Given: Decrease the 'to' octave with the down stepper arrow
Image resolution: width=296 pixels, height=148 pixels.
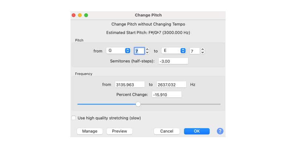Looking at the screenshot, I should point(202,52).
